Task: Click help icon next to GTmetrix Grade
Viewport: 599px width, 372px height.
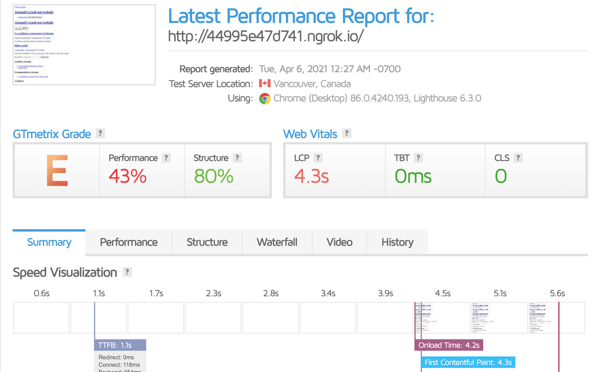Action: (100, 133)
